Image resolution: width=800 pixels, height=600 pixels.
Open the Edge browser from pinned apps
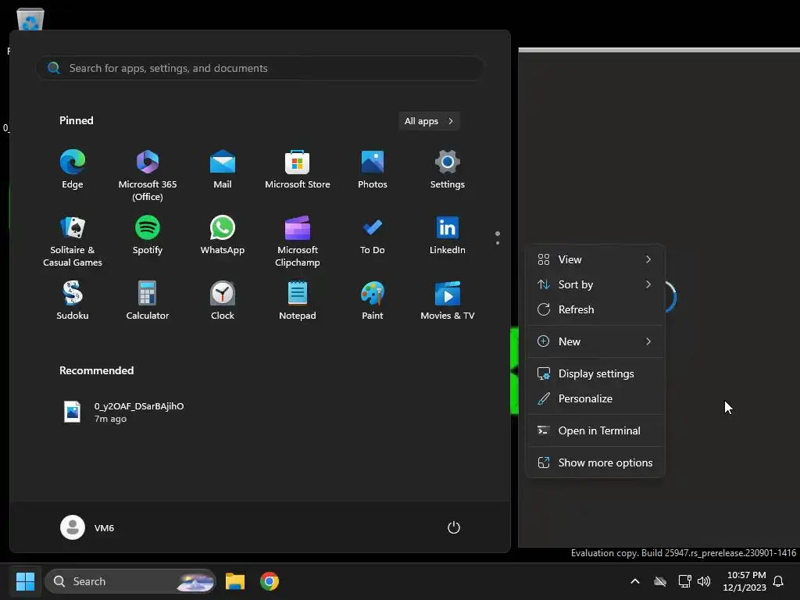pyautogui.click(x=73, y=170)
